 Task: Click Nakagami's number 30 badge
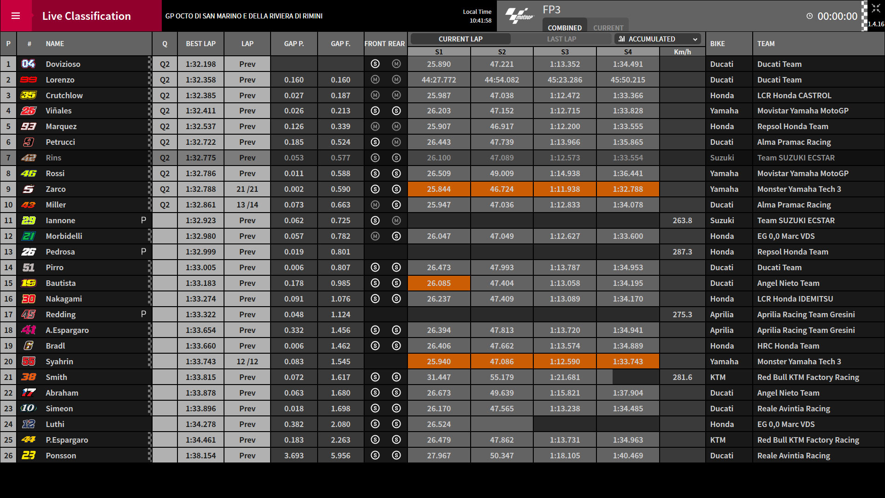28,299
